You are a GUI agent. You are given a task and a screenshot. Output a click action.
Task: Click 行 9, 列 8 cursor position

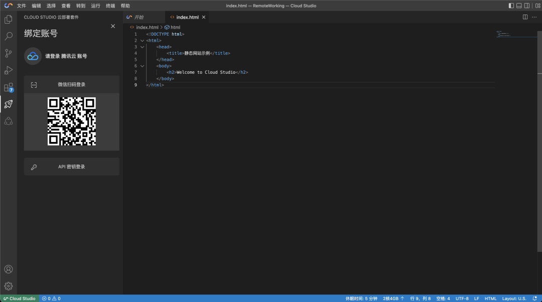(x=421, y=298)
